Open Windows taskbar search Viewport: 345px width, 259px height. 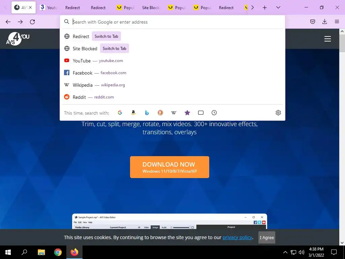pyautogui.click(x=24, y=252)
